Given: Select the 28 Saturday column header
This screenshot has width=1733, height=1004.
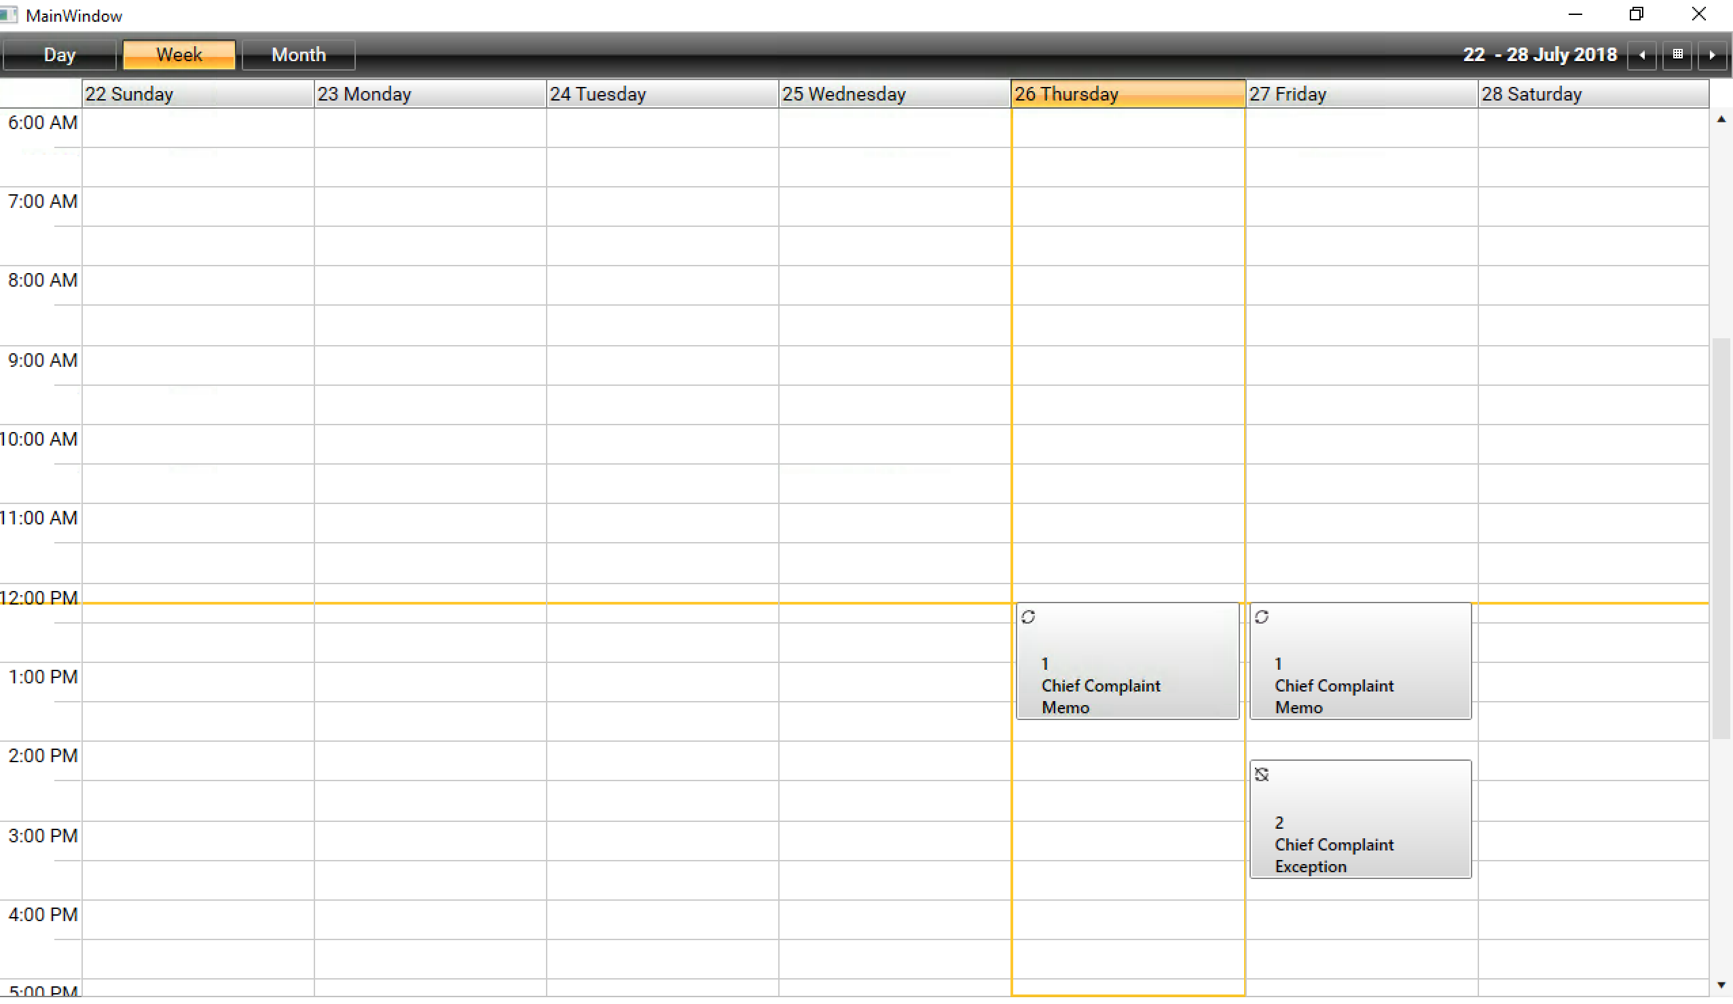Looking at the screenshot, I should coord(1592,94).
